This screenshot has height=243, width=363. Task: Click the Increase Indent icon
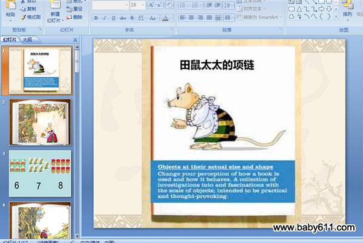pos(217,5)
